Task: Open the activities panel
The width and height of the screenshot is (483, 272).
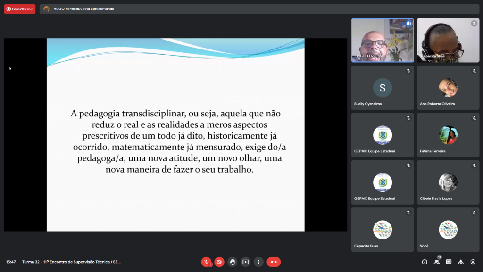Action: pos(461,262)
